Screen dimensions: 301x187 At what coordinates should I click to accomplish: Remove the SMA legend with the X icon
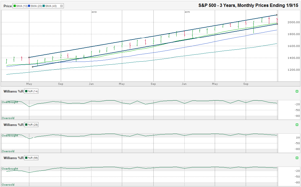pyautogui.click(x=61, y=6)
